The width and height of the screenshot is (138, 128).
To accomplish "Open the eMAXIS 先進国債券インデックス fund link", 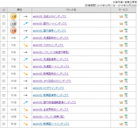I will coord(51,59).
